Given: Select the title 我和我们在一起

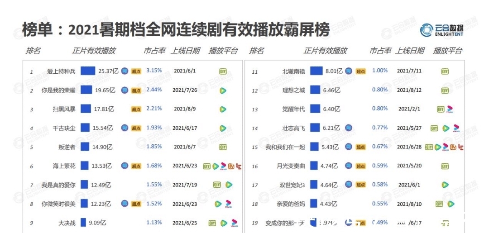Looking at the screenshot, I should 285,147.
